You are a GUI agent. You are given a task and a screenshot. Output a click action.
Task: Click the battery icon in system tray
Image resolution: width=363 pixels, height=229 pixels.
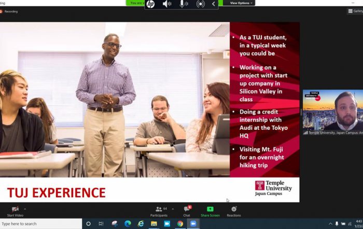(x=343, y=224)
